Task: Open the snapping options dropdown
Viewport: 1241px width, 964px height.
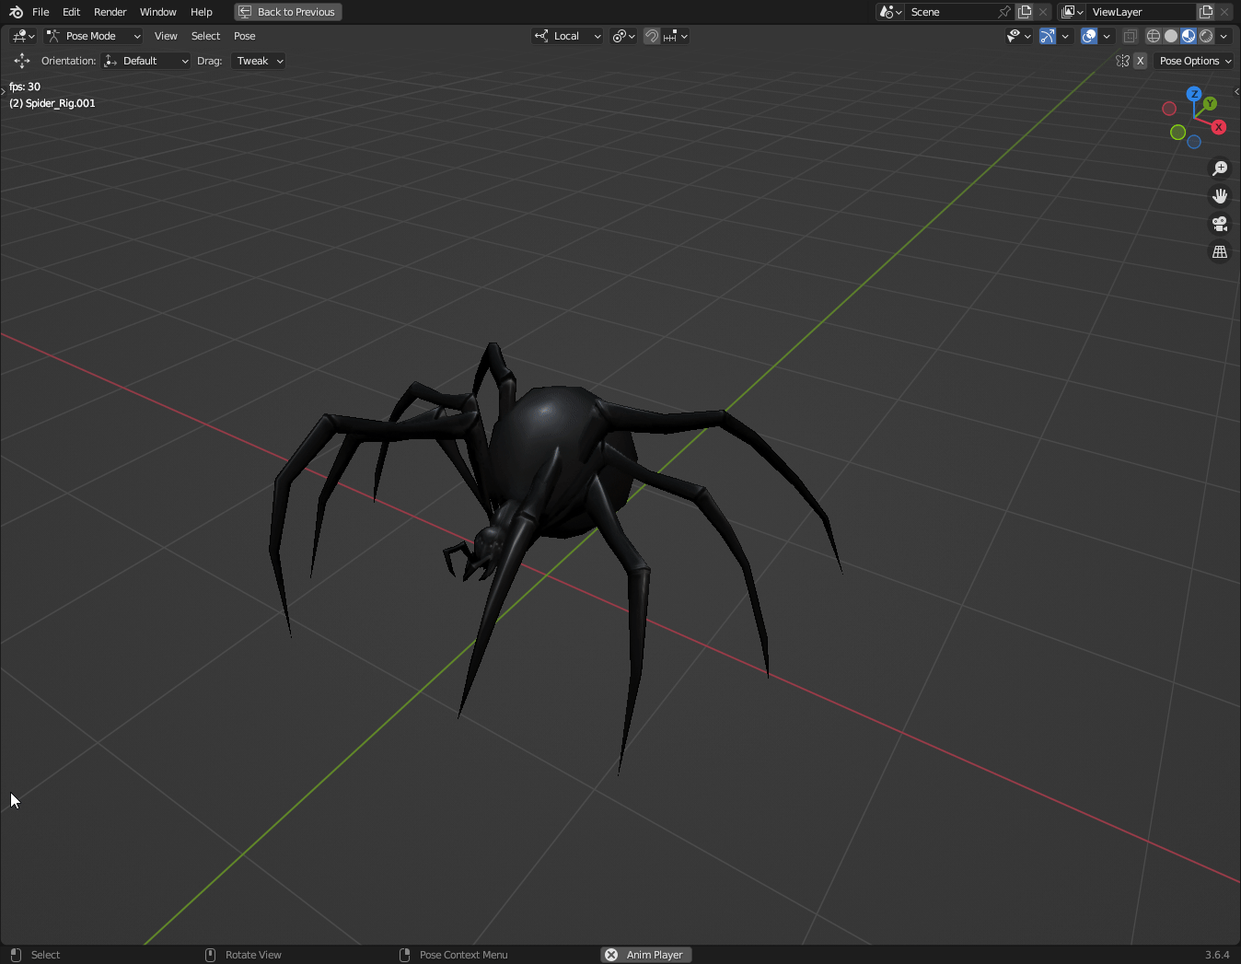Action: pyautogui.click(x=675, y=36)
